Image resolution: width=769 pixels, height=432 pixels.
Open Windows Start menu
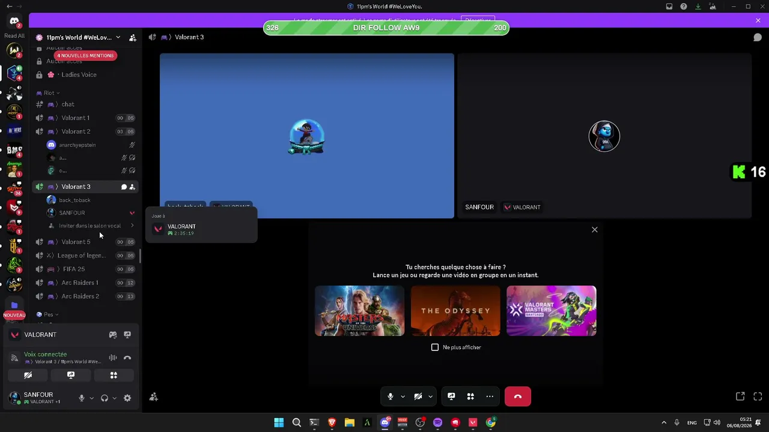click(279, 423)
